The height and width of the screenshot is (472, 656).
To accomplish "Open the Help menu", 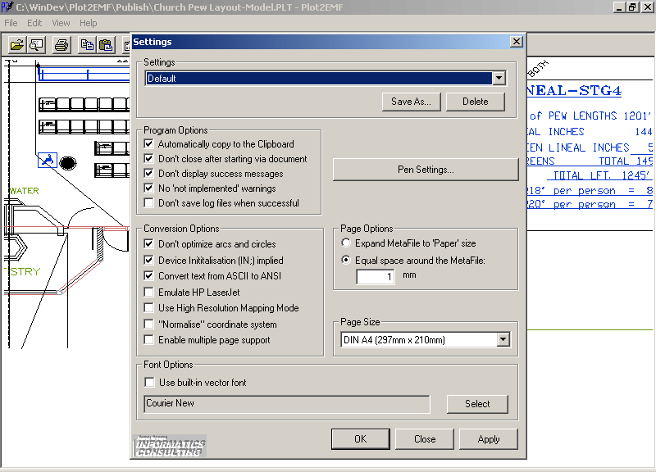I will coord(89,23).
